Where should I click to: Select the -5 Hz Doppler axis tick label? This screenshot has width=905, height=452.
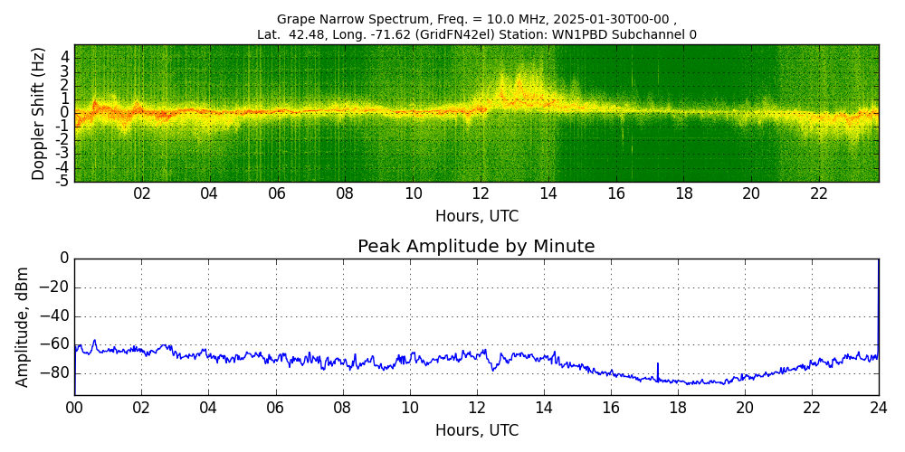63,181
